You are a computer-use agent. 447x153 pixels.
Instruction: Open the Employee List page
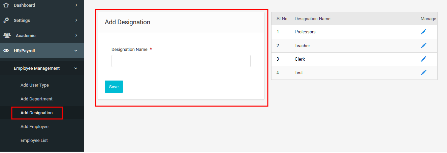(34, 141)
